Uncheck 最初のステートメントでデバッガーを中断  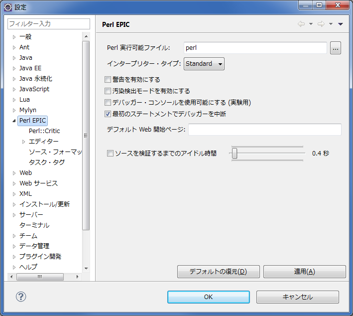108,114
